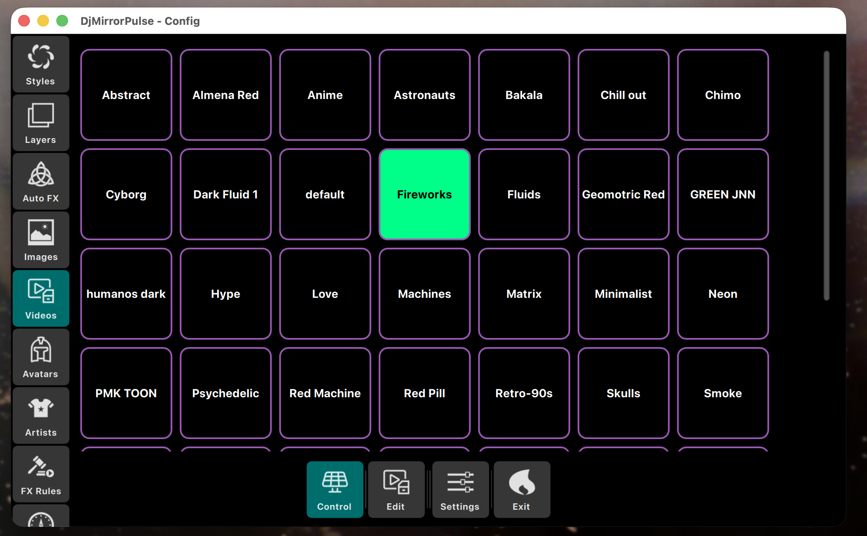
Task: Open the Layers sidebar section
Action: click(41, 123)
